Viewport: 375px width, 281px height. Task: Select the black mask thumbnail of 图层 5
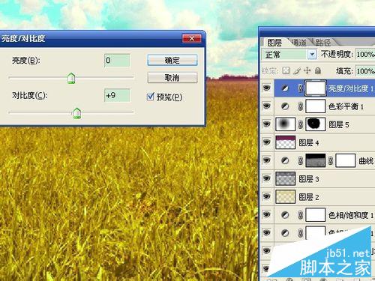(316, 124)
